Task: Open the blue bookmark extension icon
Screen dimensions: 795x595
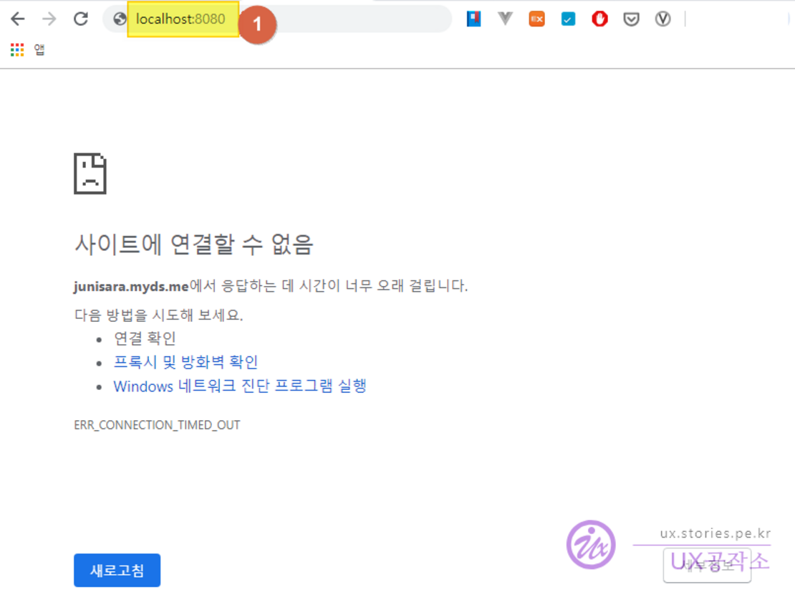Action: [473, 19]
